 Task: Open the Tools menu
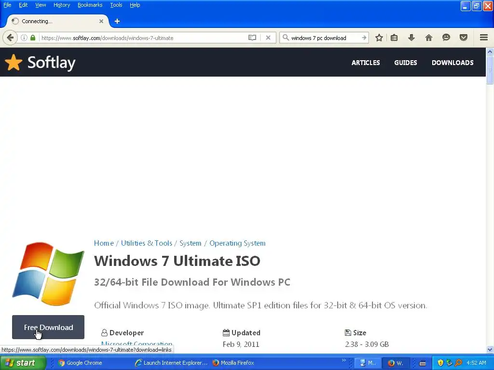tap(116, 5)
